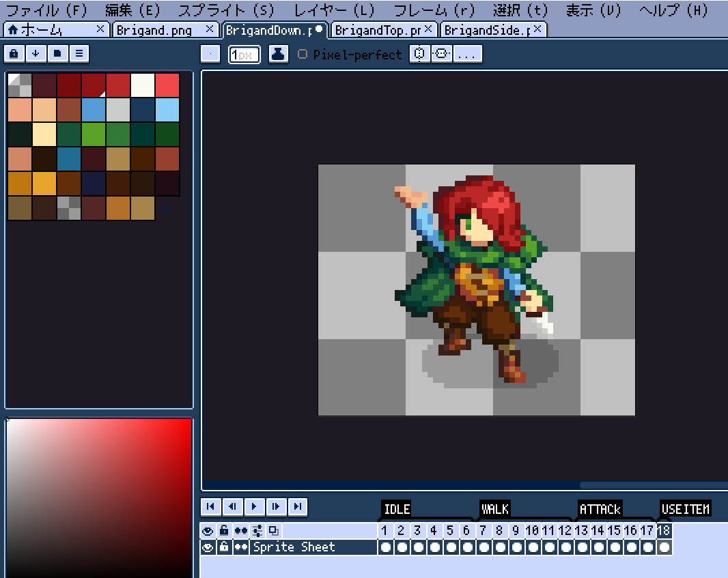
Task: Pick the bright green palette swatch
Action: pyautogui.click(x=94, y=134)
